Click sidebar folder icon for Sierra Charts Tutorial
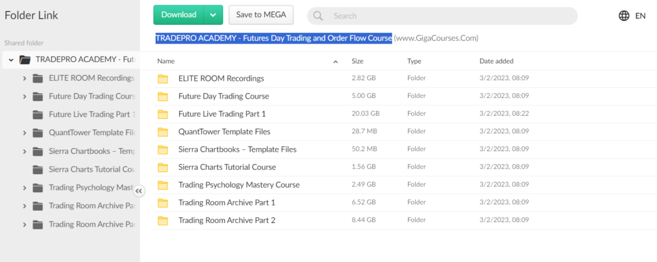The width and height of the screenshot is (657, 262). click(x=38, y=170)
